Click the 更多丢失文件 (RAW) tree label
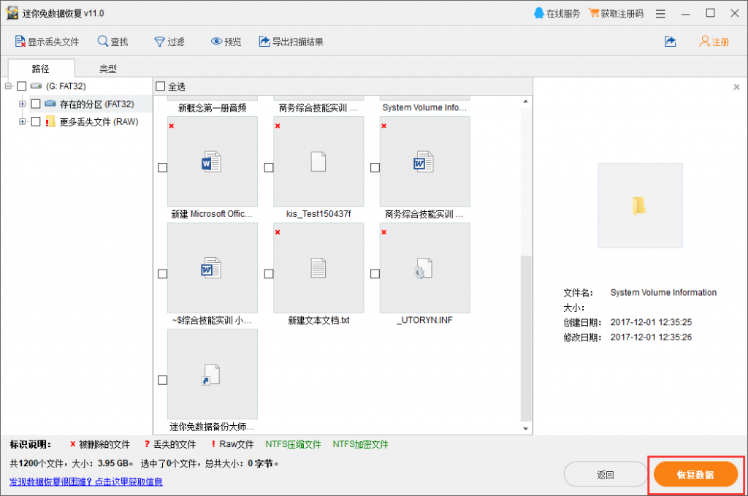The image size is (748, 496). (99, 122)
